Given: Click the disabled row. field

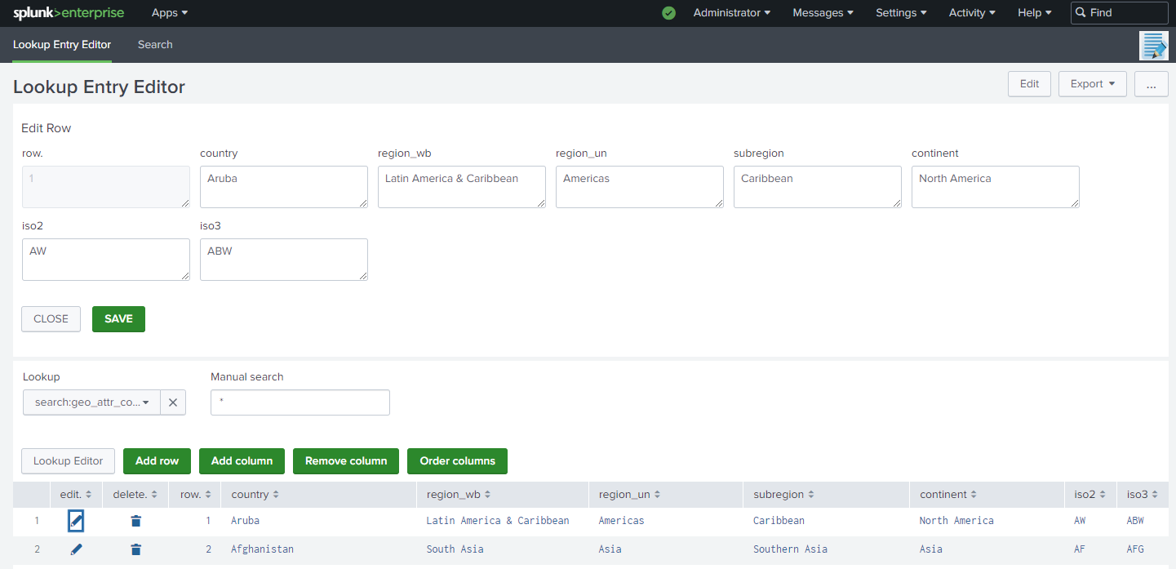Looking at the screenshot, I should (106, 187).
